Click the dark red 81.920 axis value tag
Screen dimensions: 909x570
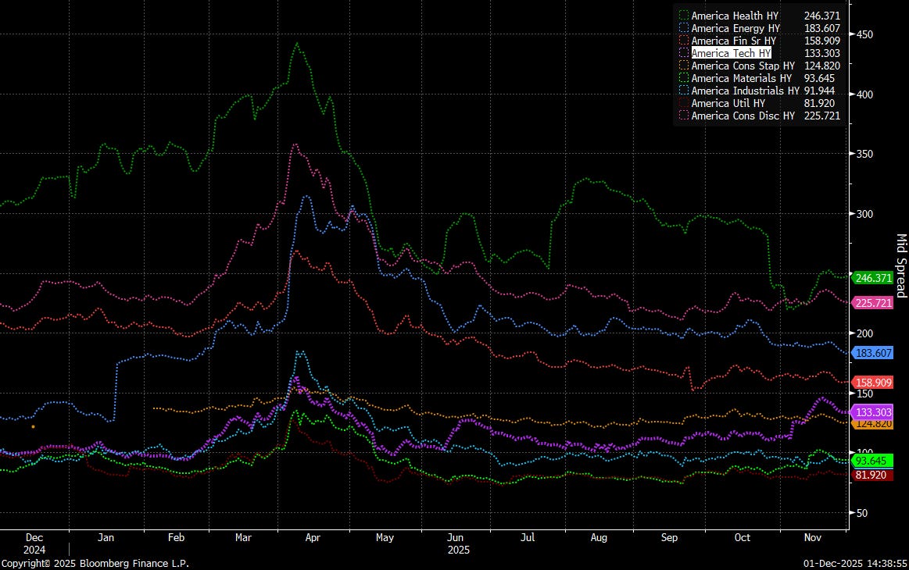871,475
